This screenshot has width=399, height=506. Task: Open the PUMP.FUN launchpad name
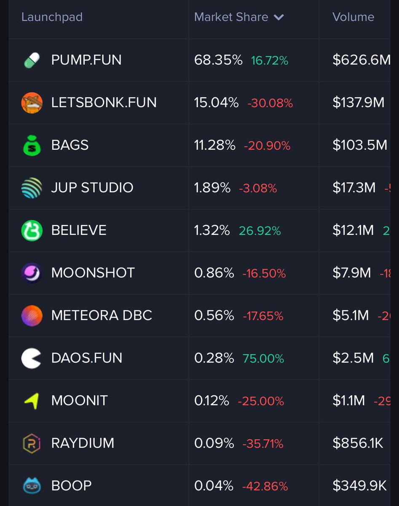[86, 60]
